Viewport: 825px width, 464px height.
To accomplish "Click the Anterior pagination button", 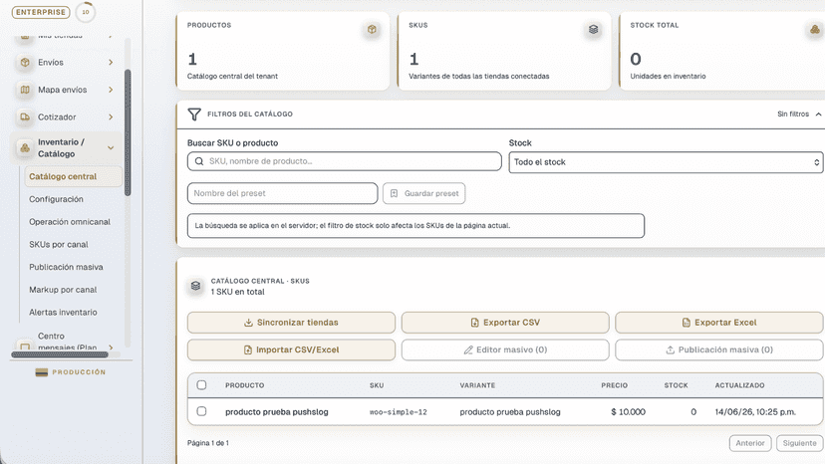I will click(x=750, y=443).
